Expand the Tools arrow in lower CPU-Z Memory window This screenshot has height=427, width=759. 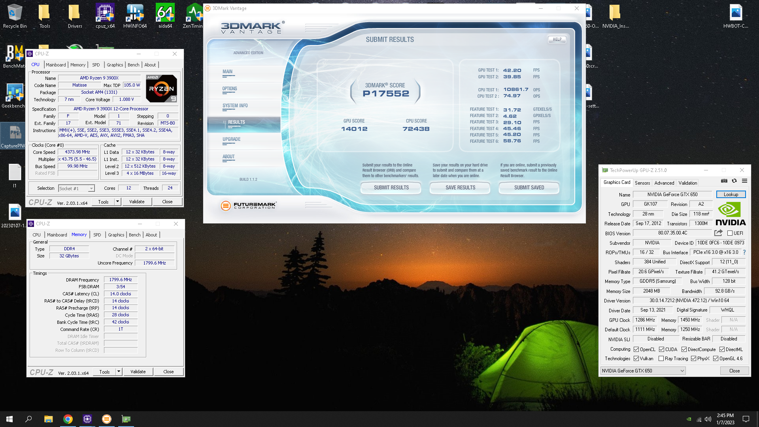coord(119,372)
